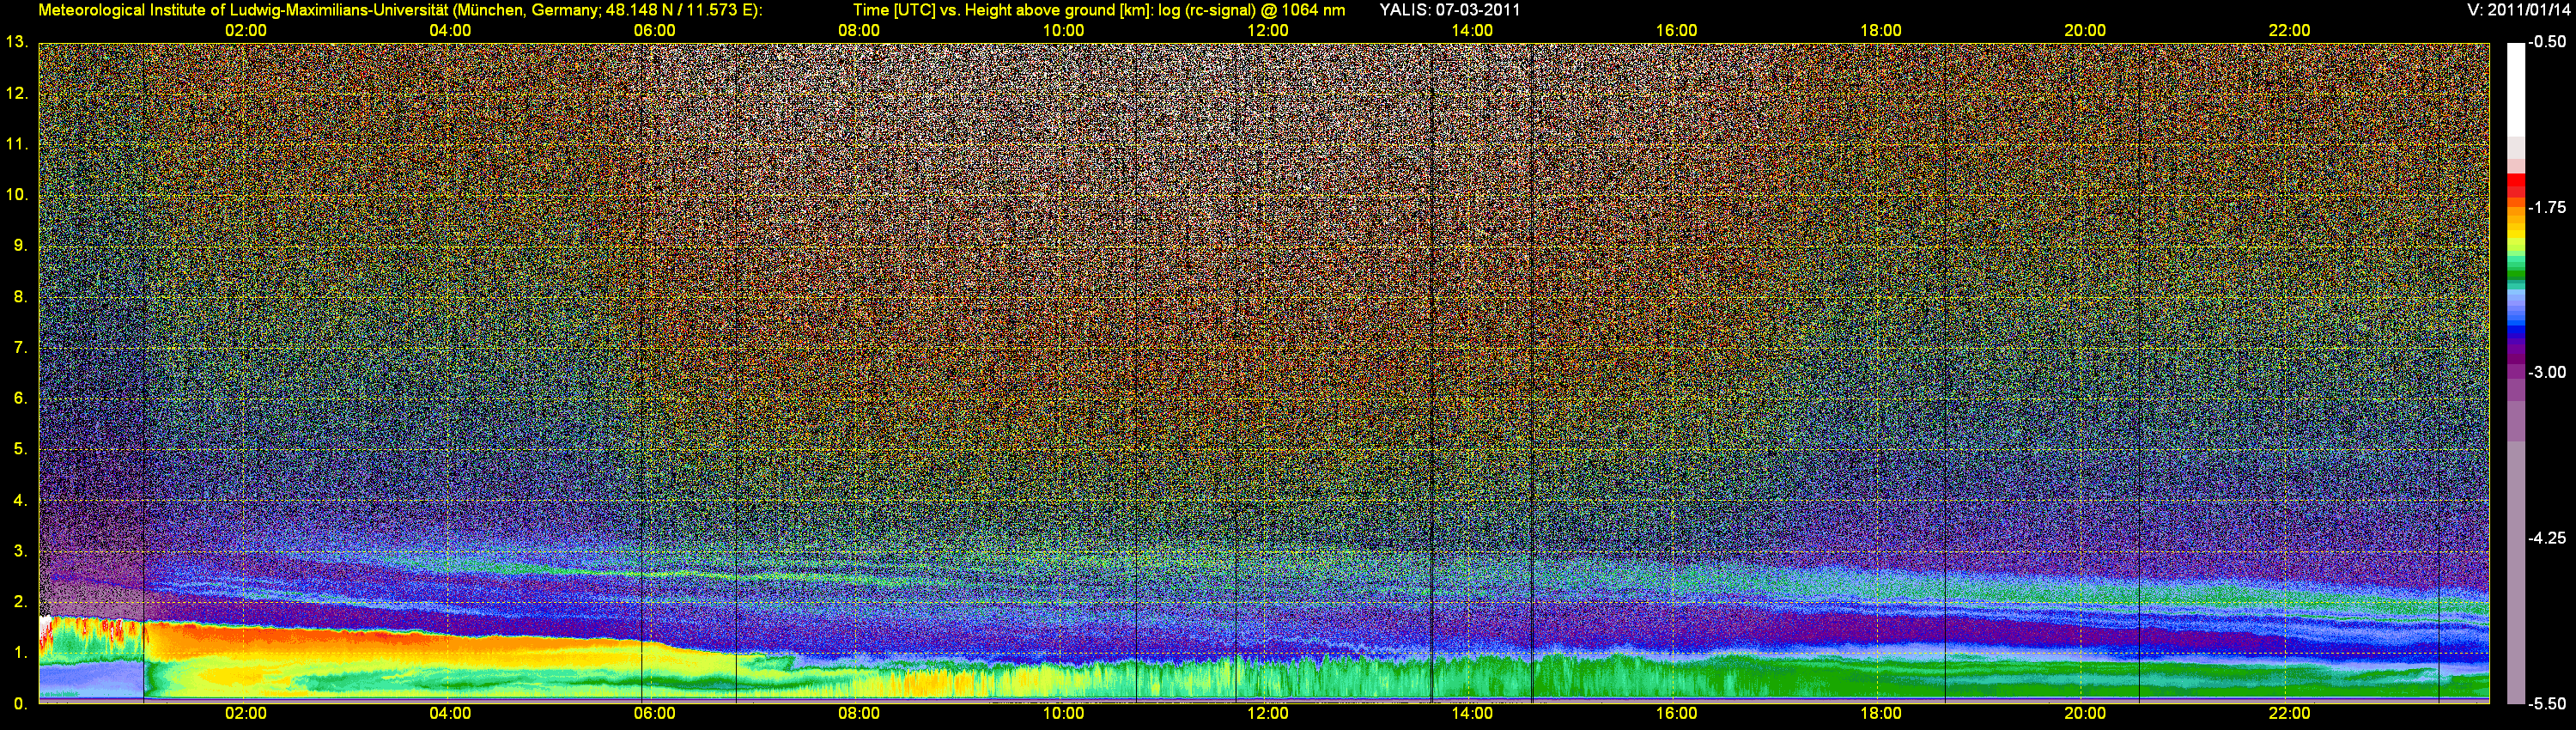
Task: Click '10:00' on the lower time axis
Action: (x=1063, y=713)
